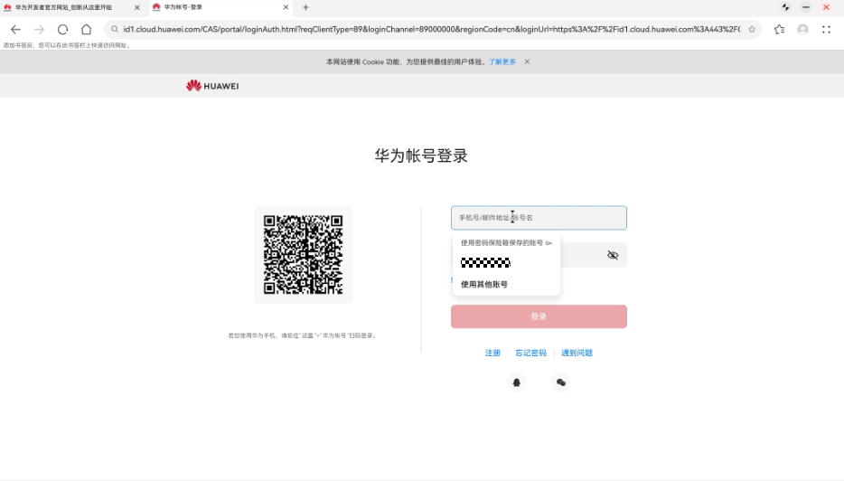Click the key icon in password vault header
The image size is (844, 481).
pos(549,243)
